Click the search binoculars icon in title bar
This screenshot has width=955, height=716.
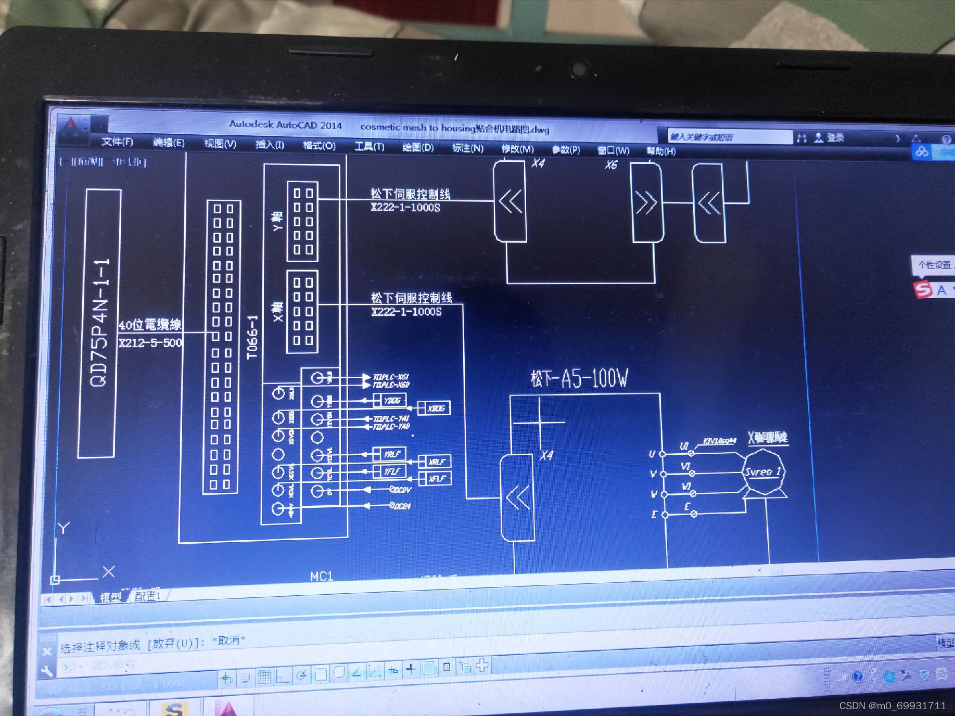pyautogui.click(x=802, y=137)
